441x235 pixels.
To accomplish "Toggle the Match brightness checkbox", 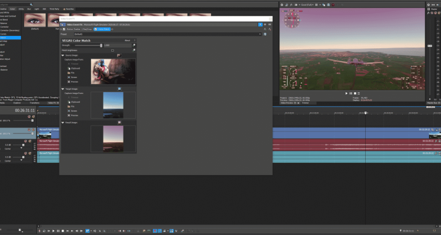I will 112,51.
